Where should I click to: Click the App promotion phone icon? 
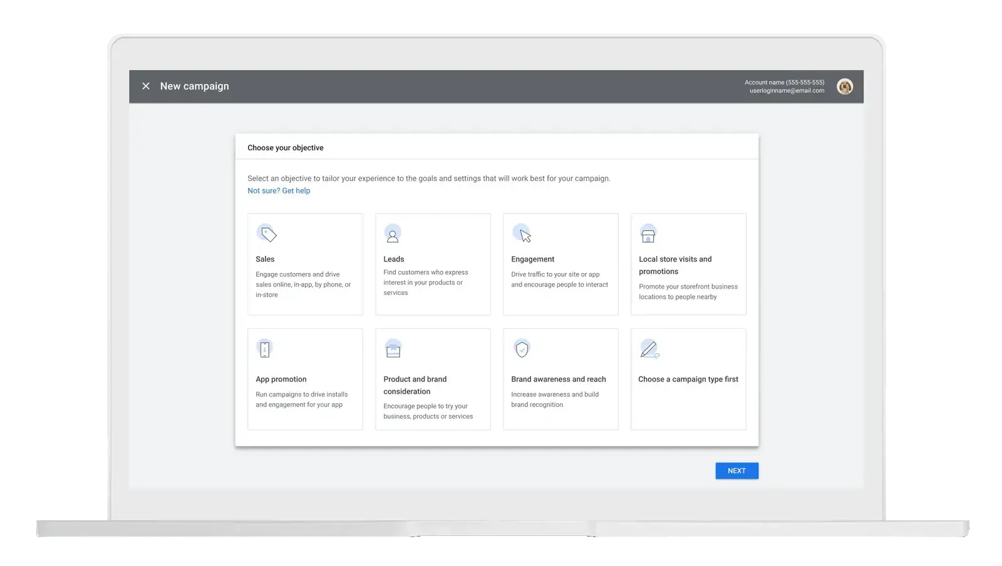point(265,349)
